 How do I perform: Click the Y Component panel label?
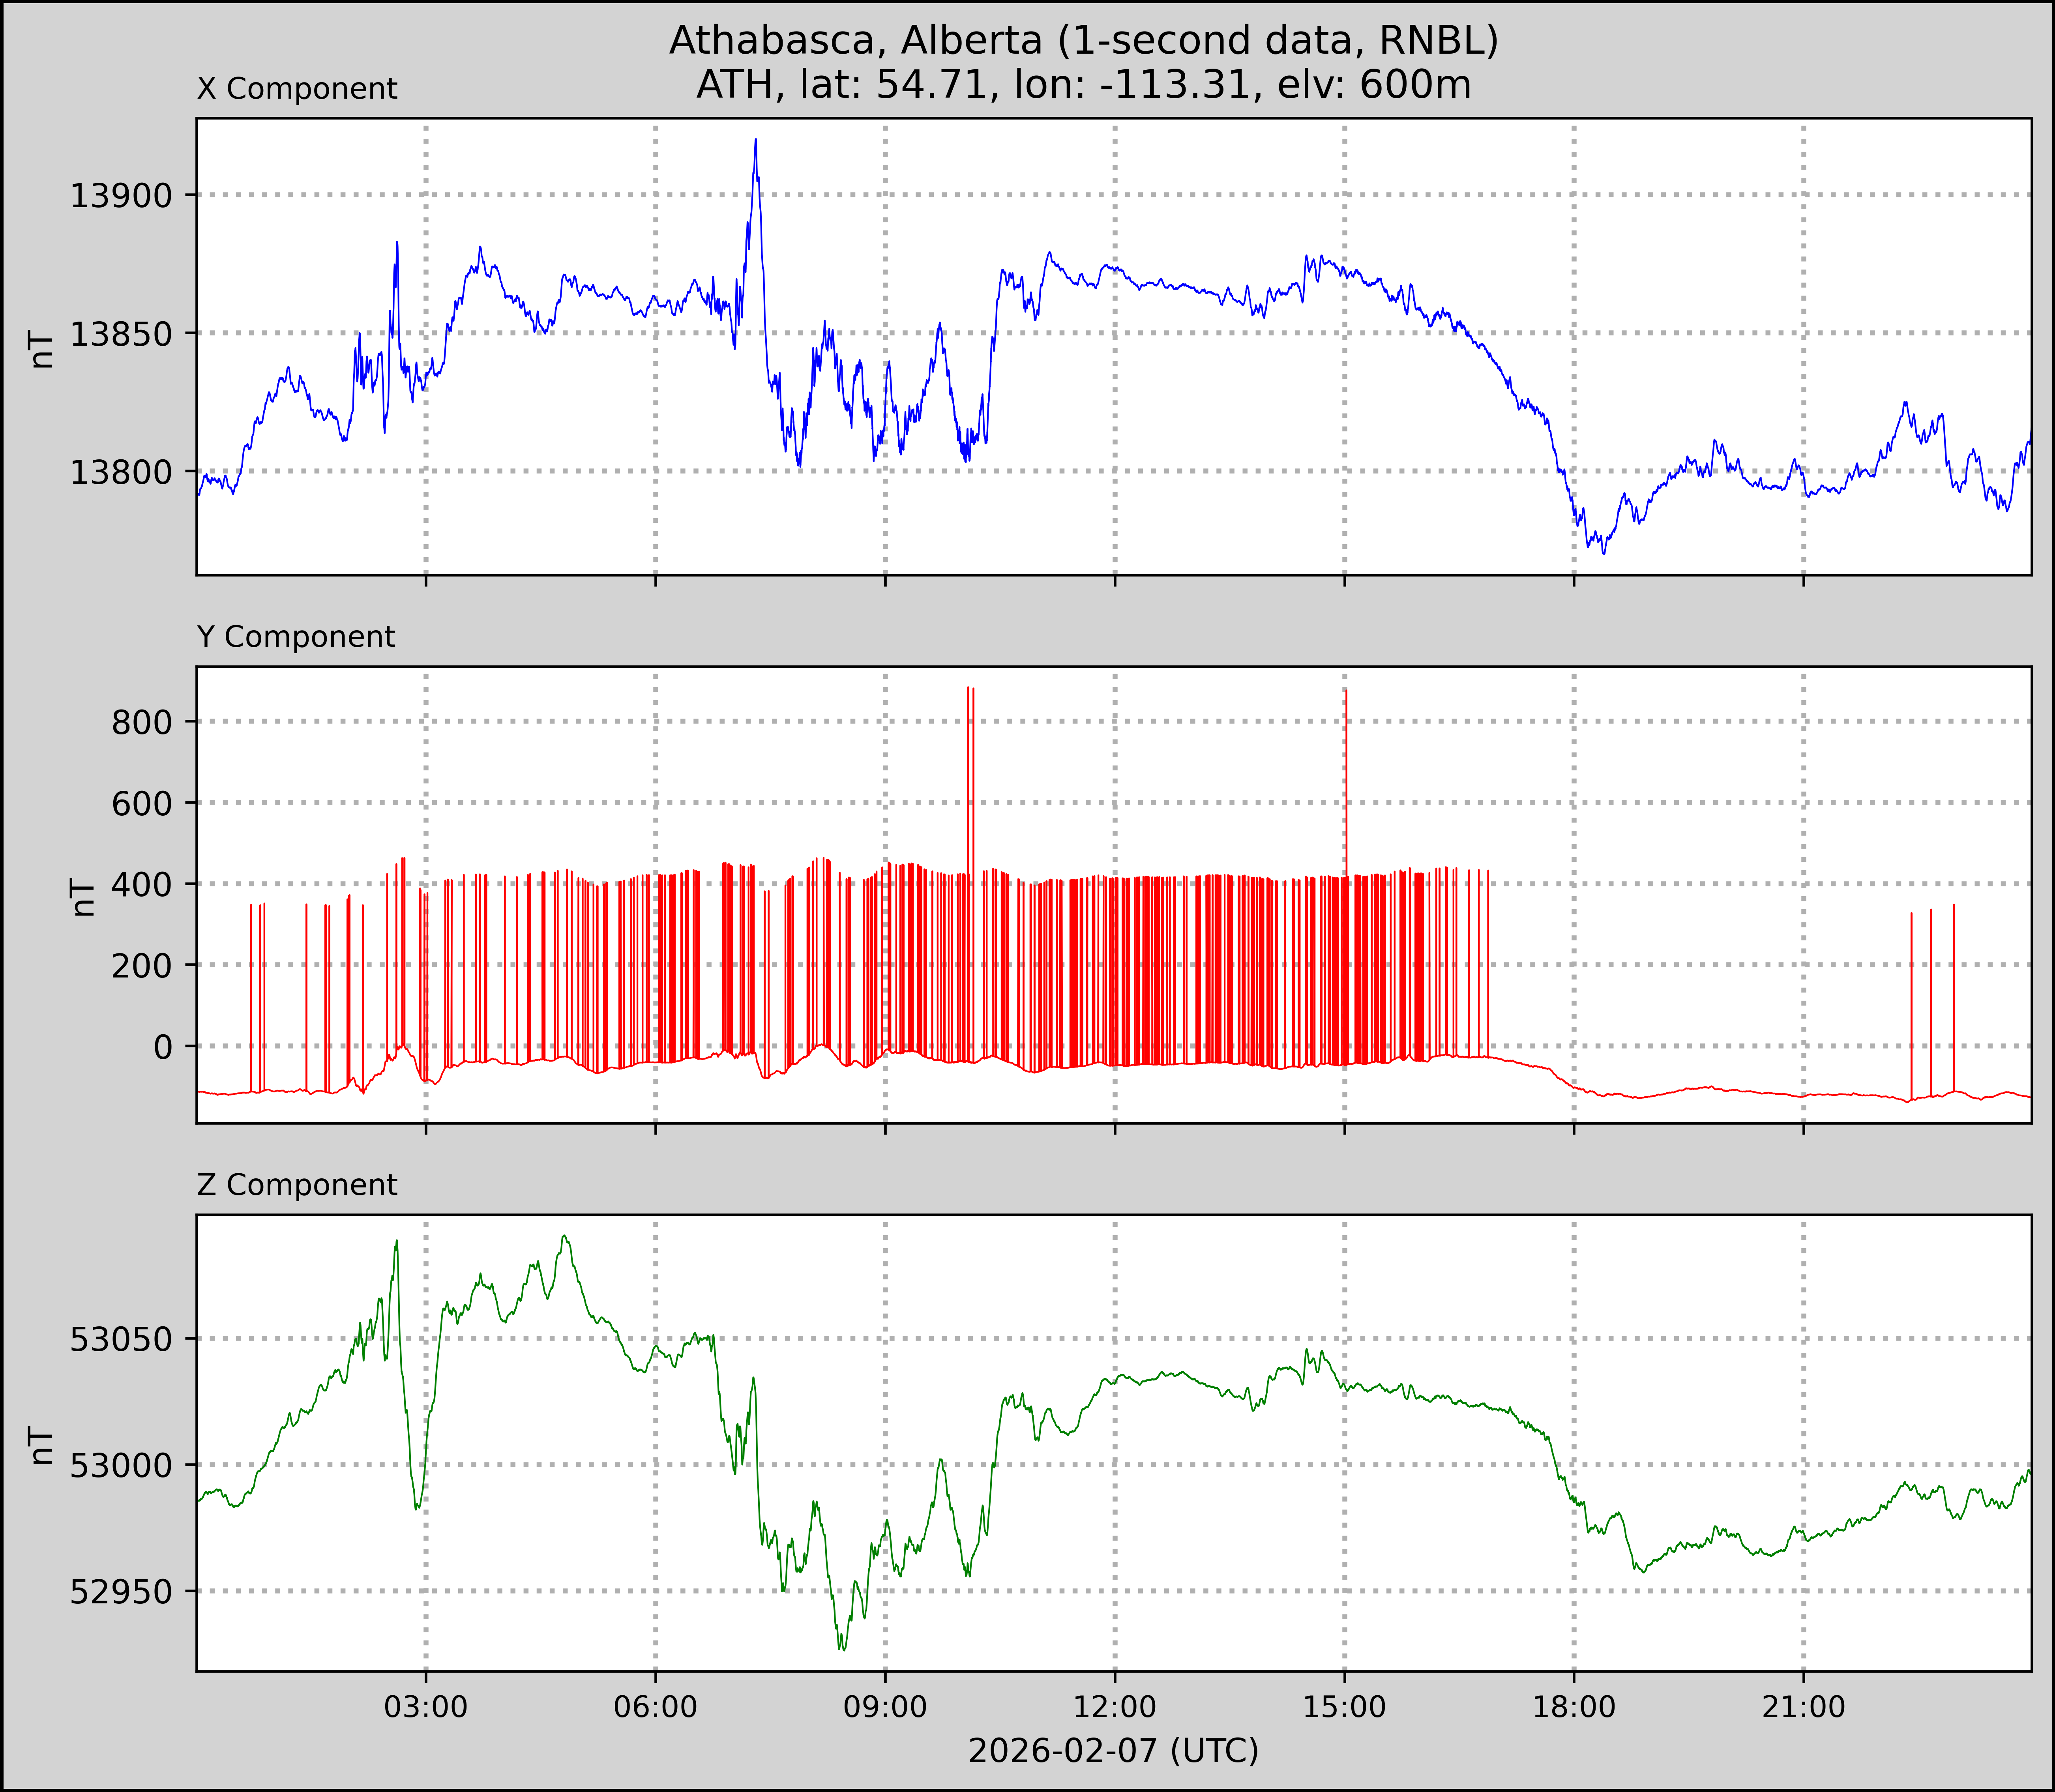coord(296,637)
